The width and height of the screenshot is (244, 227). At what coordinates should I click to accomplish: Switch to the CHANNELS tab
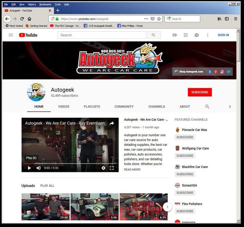pyautogui.click(x=156, y=107)
